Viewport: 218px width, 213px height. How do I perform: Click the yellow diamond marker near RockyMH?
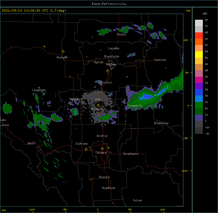(x=63, y=52)
